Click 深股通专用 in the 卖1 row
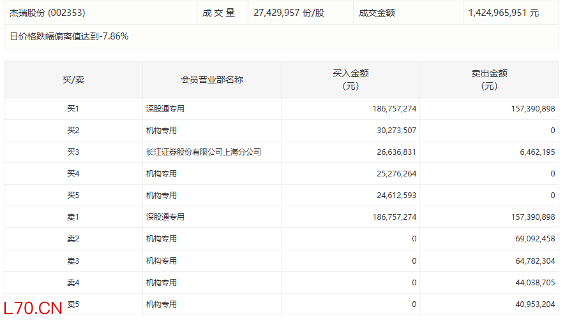The image size is (565, 321). pos(165,217)
